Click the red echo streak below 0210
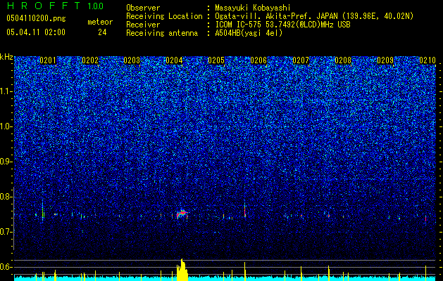This screenshot has width=443, height=281. click(425, 219)
